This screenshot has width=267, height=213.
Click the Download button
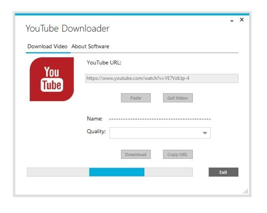pos(135,154)
